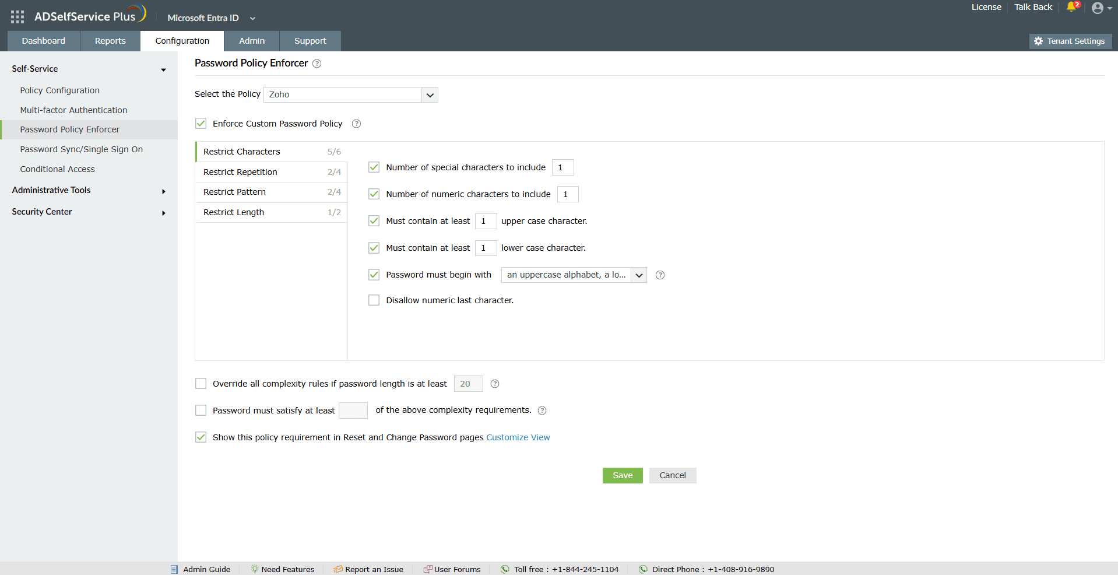
Task: Toggle the lower case character requirement checkbox
Action: (x=374, y=248)
